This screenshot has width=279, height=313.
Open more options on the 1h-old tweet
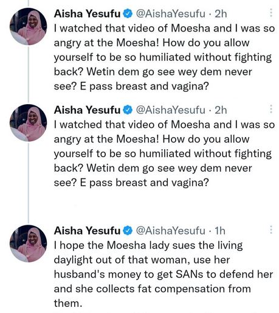[271, 230]
